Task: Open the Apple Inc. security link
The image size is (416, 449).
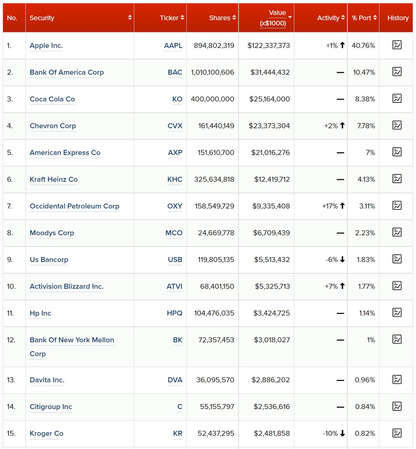Action: pos(46,46)
